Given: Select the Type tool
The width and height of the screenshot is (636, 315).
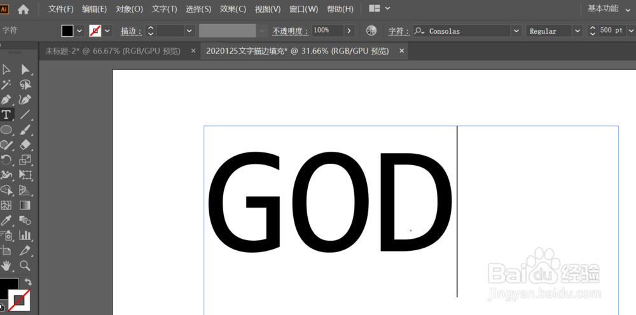Looking at the screenshot, I should [6, 114].
